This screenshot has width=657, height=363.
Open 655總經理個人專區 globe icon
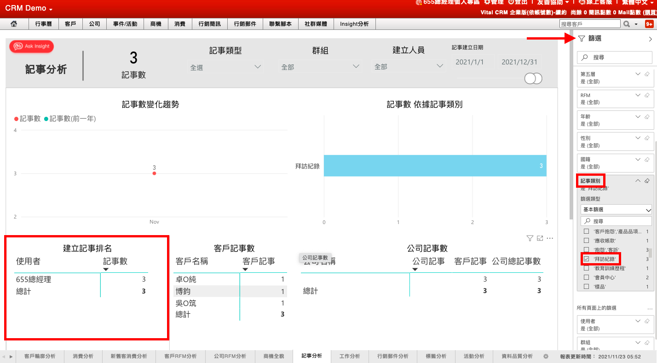[419, 2]
